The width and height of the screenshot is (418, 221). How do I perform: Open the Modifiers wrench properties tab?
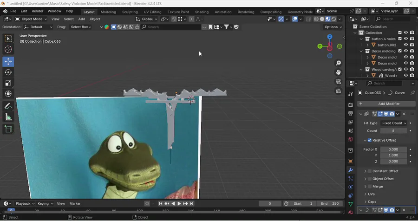click(x=351, y=170)
